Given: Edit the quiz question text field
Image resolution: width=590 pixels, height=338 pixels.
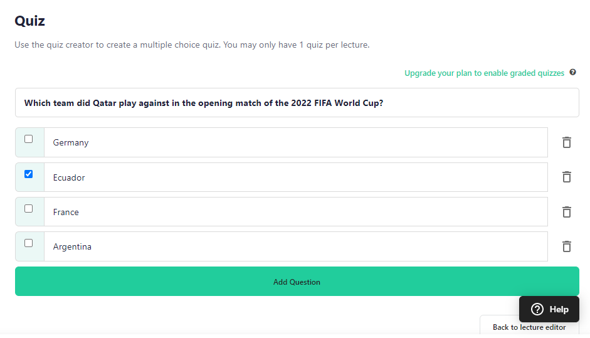Looking at the screenshot, I should pos(297,103).
